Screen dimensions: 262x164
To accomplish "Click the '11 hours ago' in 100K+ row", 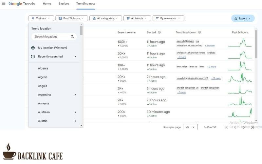I will coord(156,42).
